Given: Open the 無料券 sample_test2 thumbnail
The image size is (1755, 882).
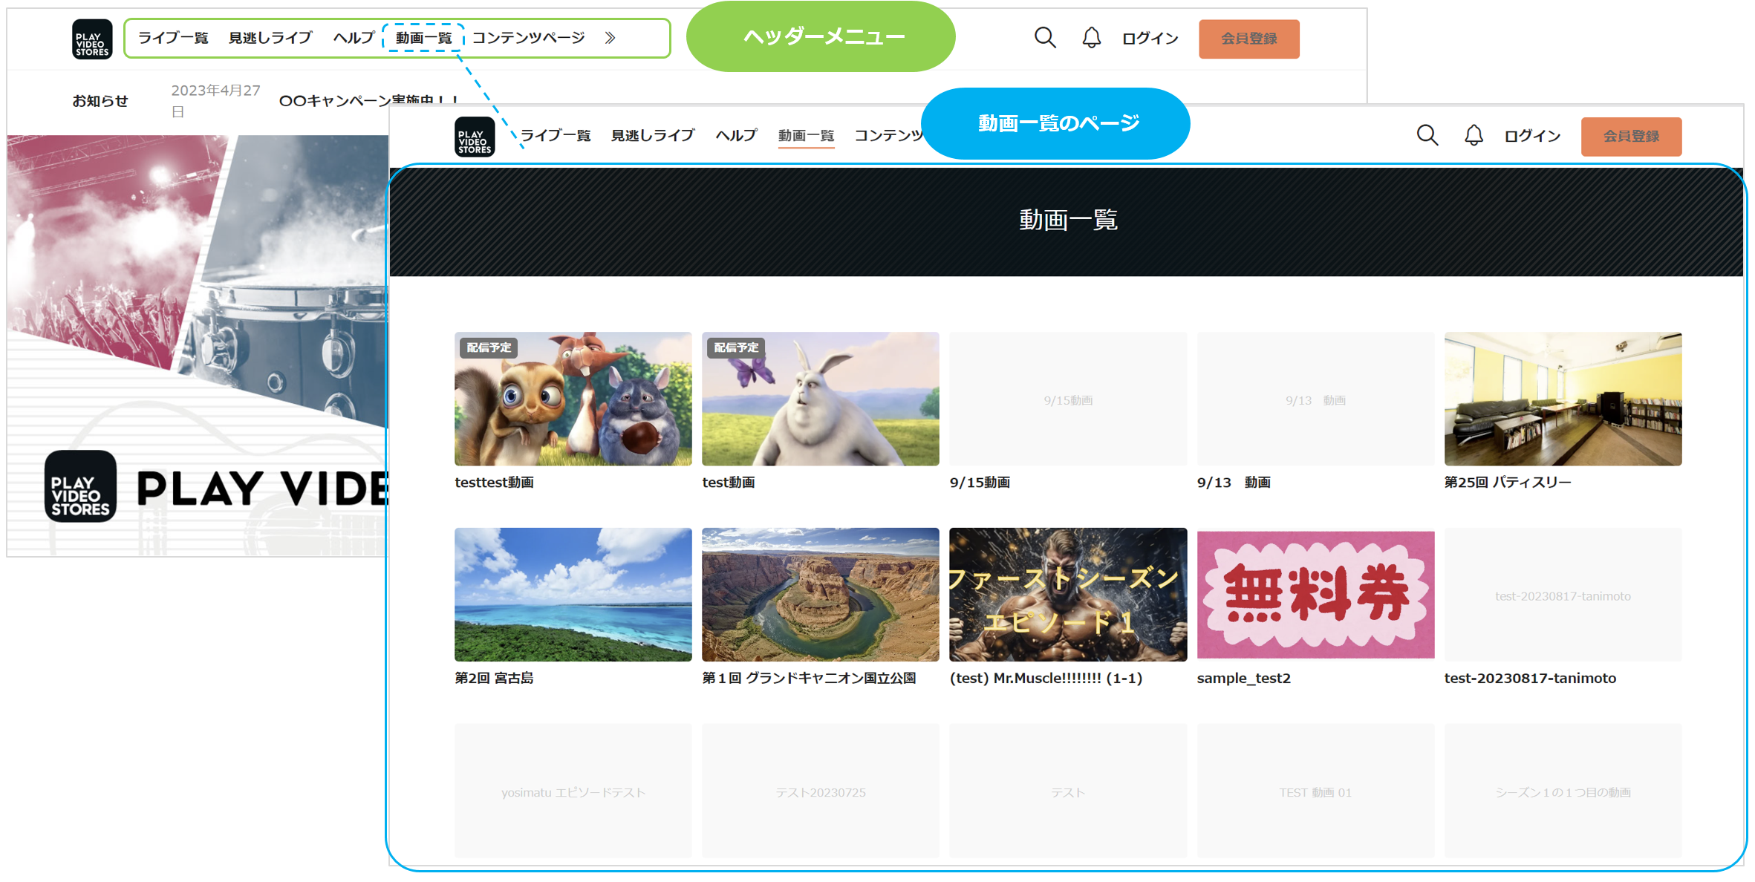Looking at the screenshot, I should (1315, 595).
